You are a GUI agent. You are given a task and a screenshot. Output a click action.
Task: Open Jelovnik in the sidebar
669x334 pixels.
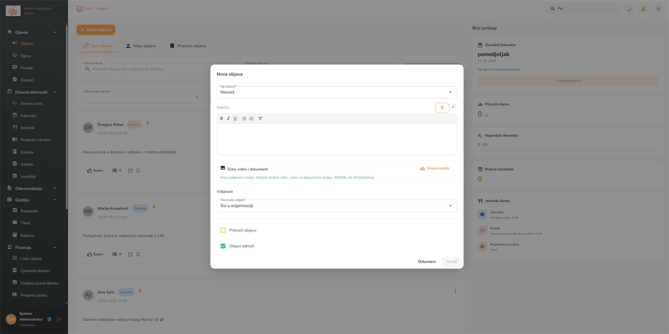[x=28, y=128]
